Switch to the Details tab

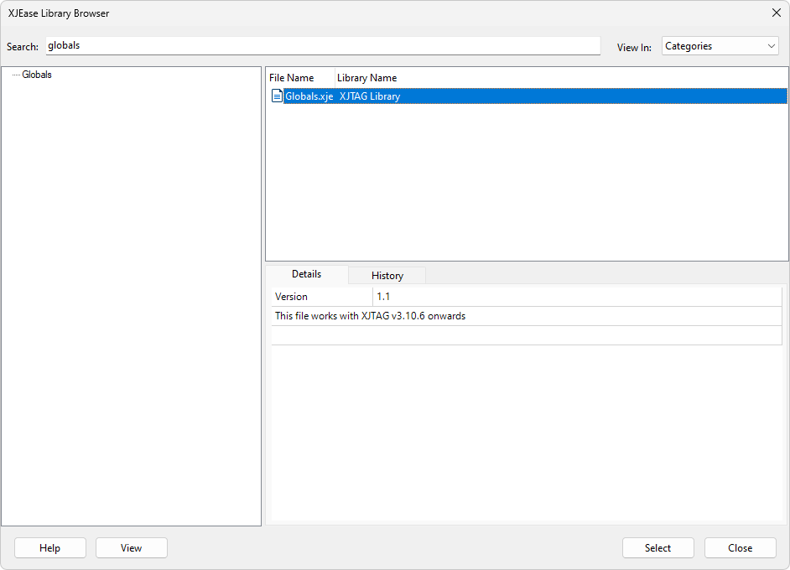pos(306,274)
